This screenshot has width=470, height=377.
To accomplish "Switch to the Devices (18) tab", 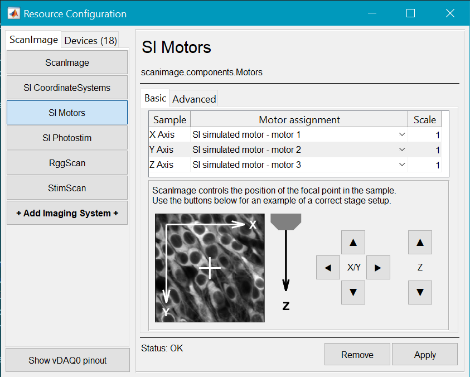I will pyautogui.click(x=90, y=40).
